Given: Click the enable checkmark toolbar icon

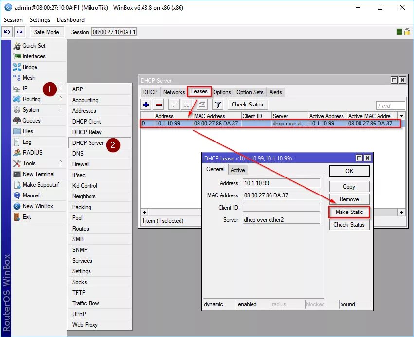Looking at the screenshot, I should 174,105.
